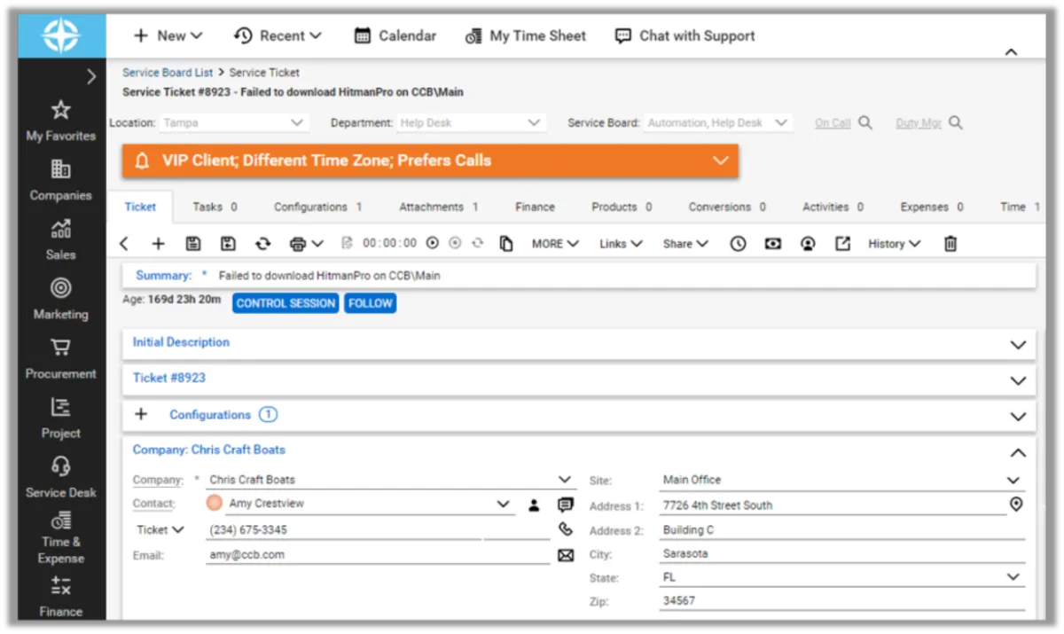This screenshot has height=634, width=1064.
Task: Click the plus icon in ticket toolbar
Action: pos(158,244)
